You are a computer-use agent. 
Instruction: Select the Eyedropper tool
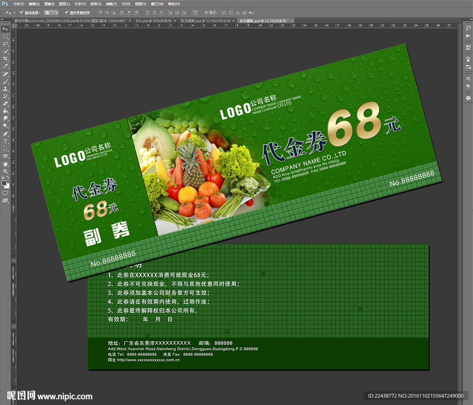coord(6,66)
